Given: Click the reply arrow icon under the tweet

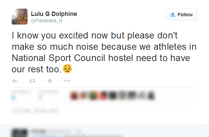Looking at the screenshot, I should (15, 81).
